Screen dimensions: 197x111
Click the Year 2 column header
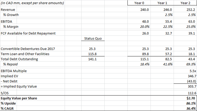coord(185,3)
